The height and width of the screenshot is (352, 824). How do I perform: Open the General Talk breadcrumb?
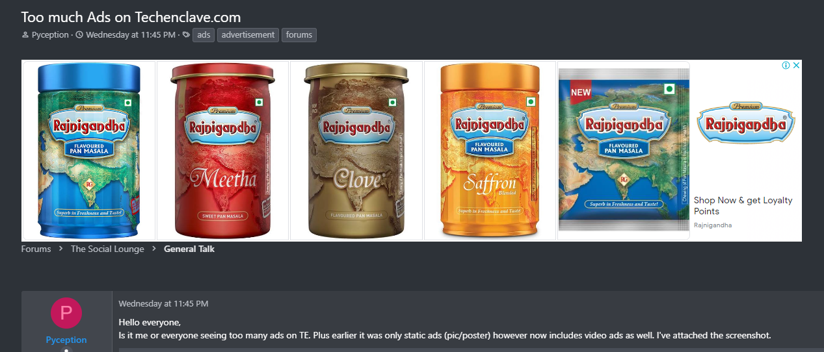(189, 249)
